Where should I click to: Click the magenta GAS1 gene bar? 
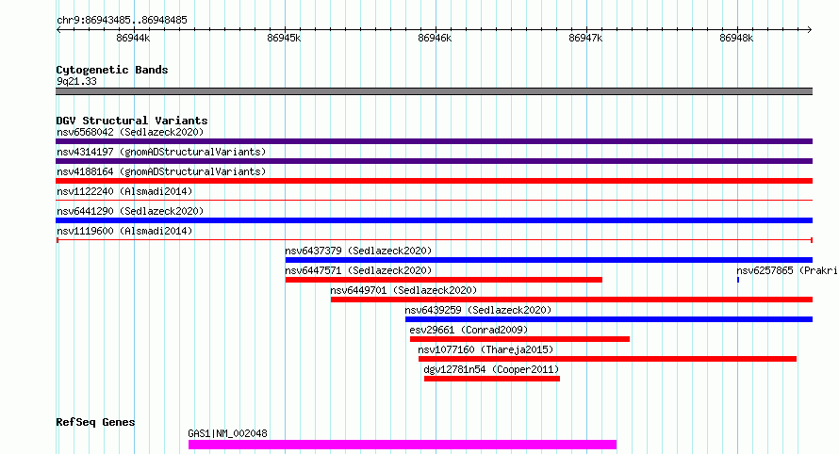coord(403,445)
